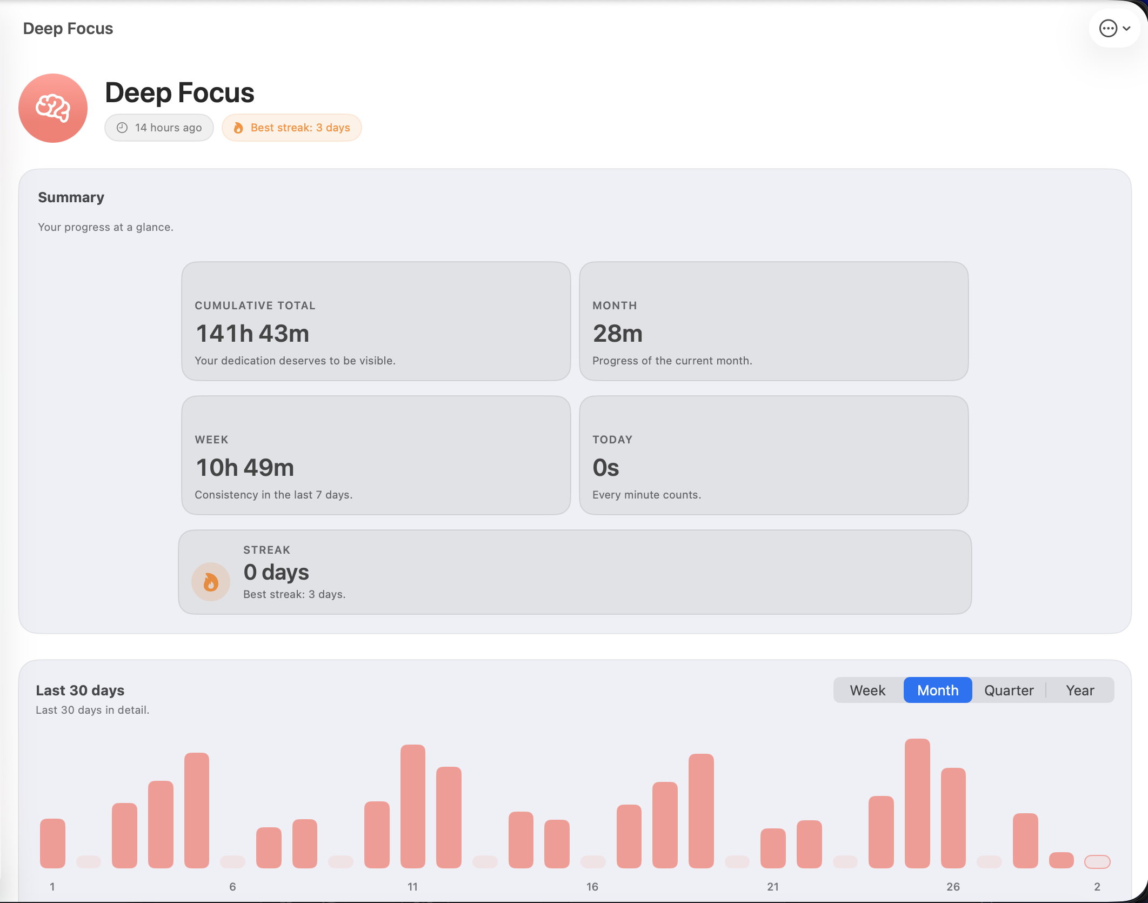Image resolution: width=1148 pixels, height=903 pixels.
Task: Click the flame icon inside the Streak card
Action: coord(211,582)
